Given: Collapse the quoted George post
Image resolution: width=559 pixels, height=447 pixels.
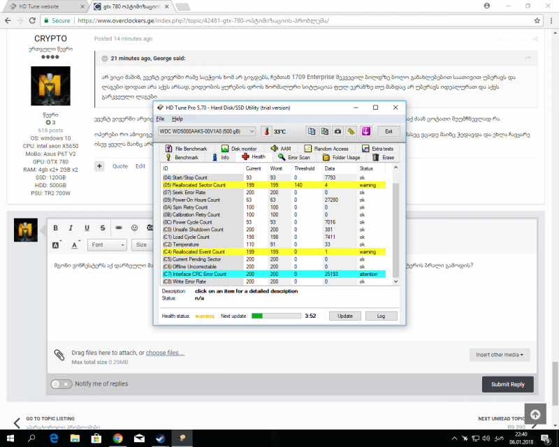Looking at the screenshot, I should point(105,58).
